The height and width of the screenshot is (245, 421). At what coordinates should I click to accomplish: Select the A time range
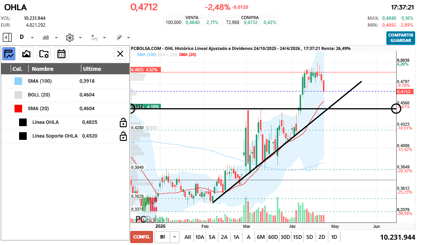click(x=248, y=237)
